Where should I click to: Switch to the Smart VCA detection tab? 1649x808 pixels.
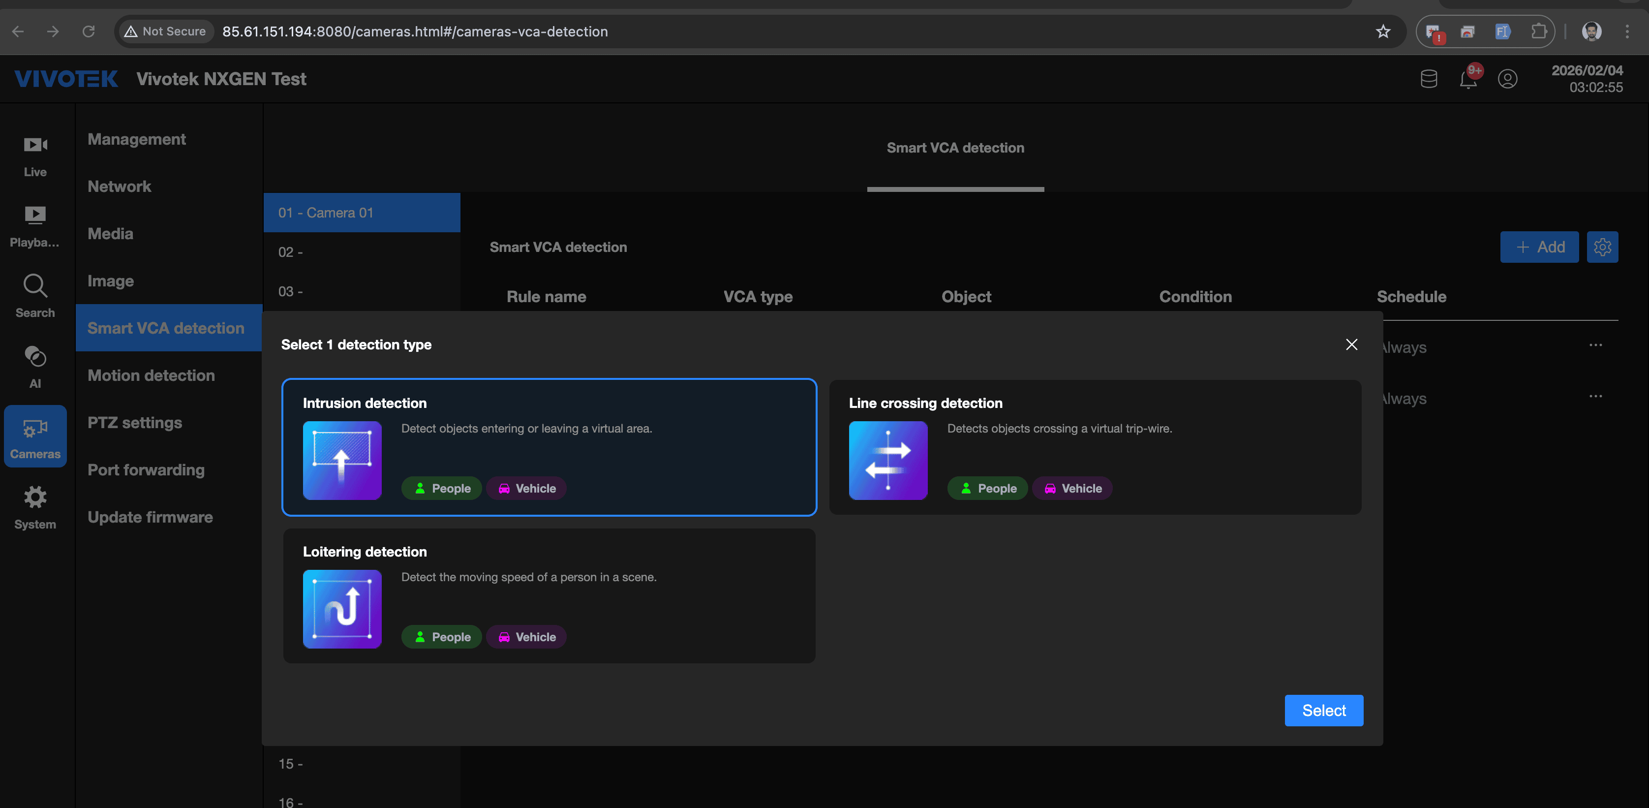[x=955, y=148]
